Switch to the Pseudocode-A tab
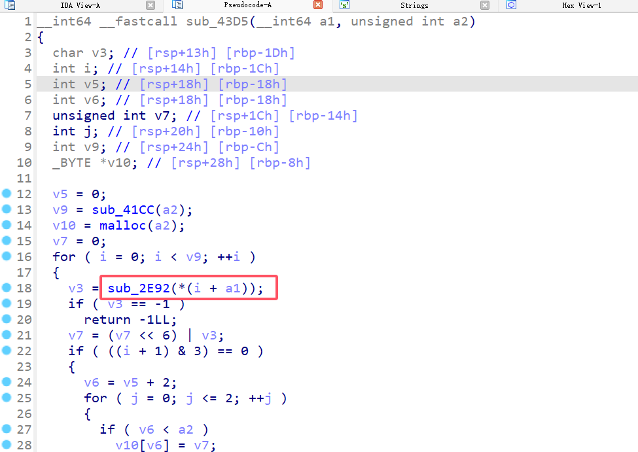 pyautogui.click(x=247, y=5)
